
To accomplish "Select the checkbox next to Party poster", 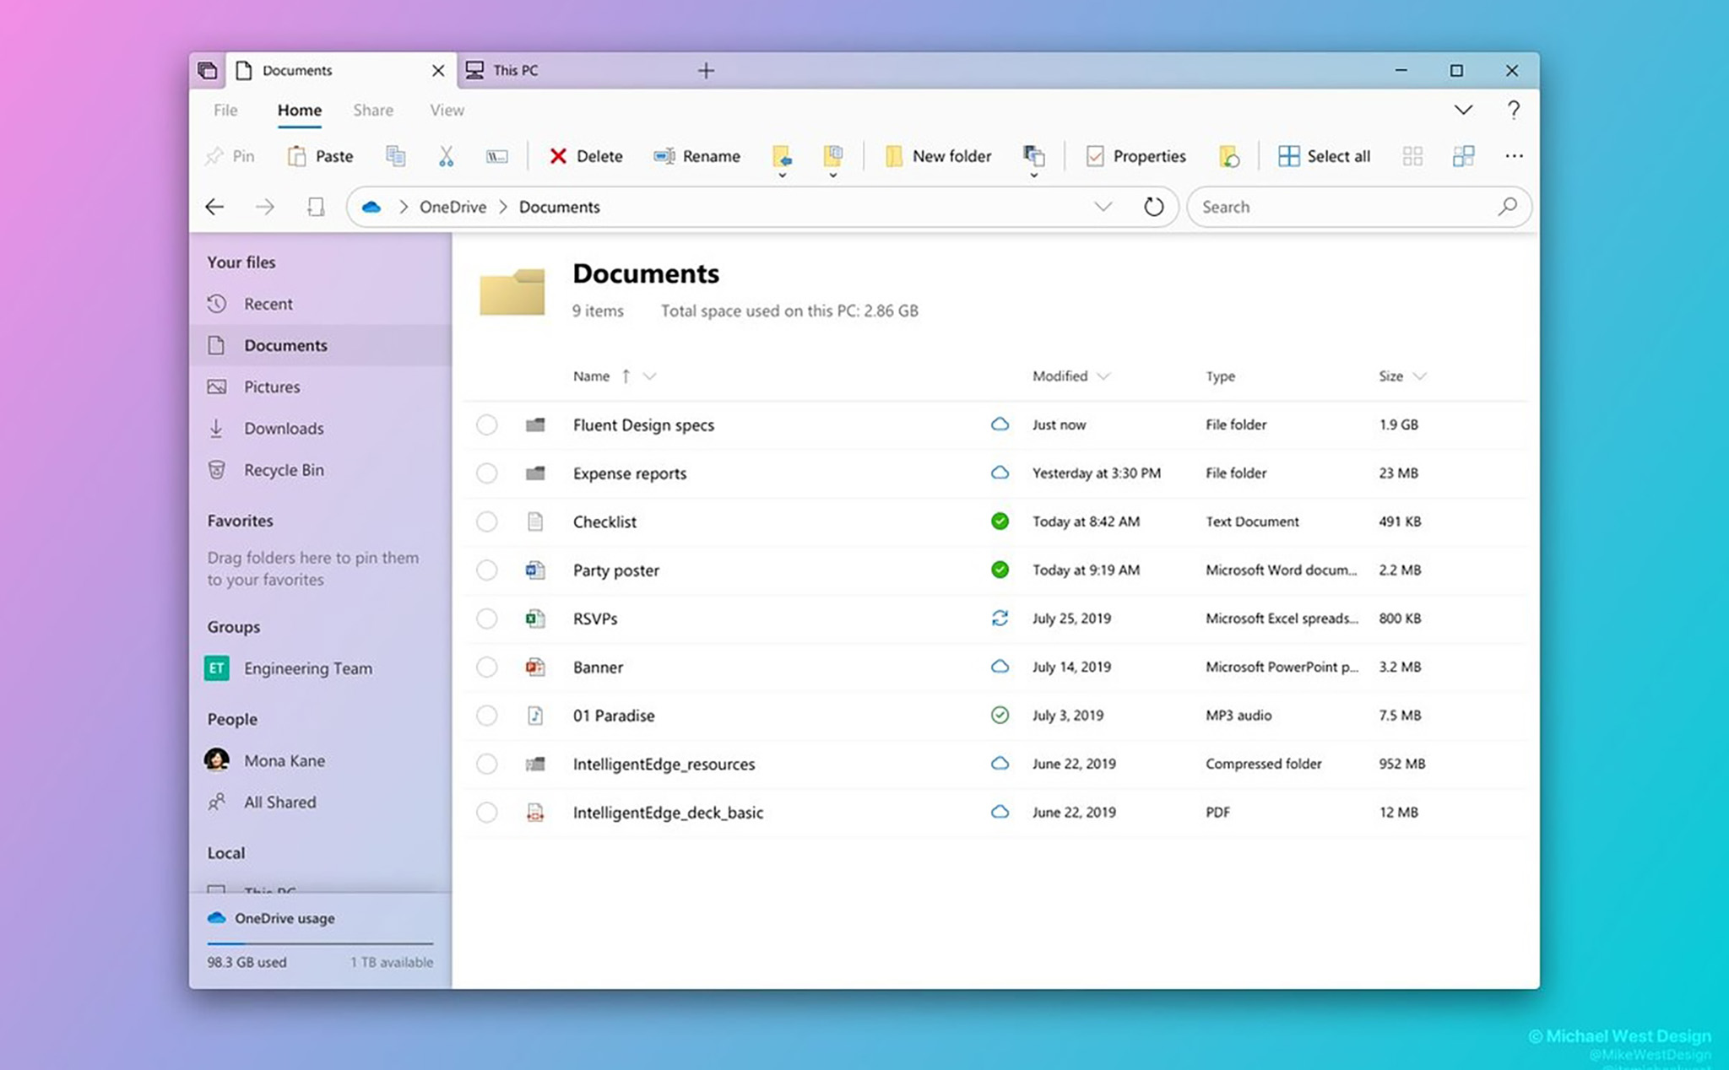I will pyautogui.click(x=488, y=570).
